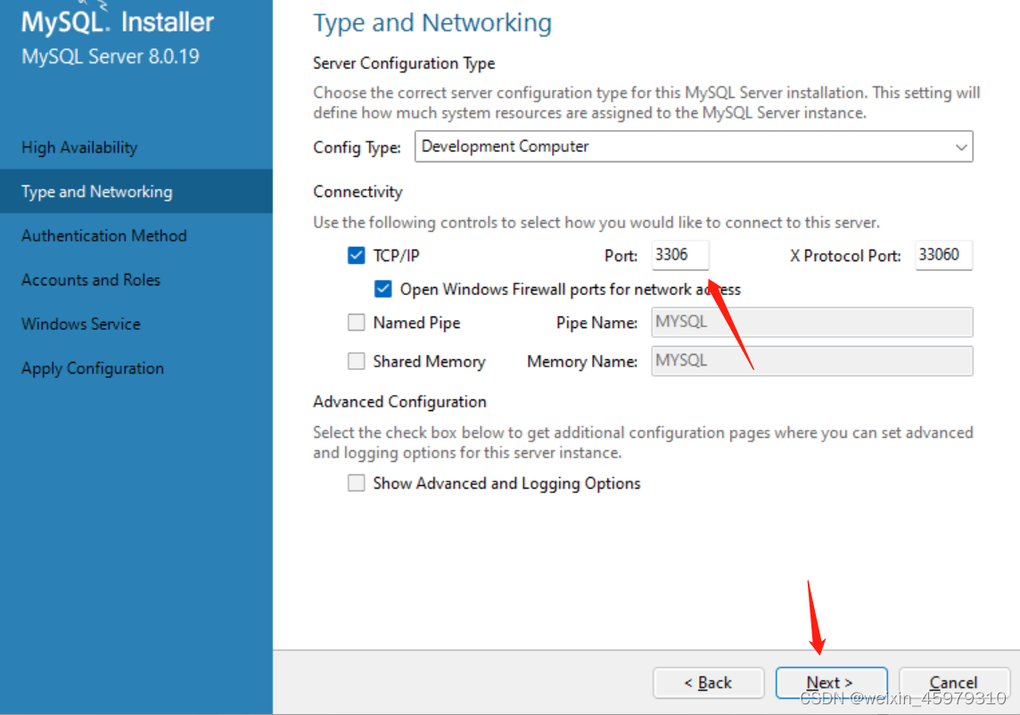Click the X Protocol Port field
The image size is (1020, 715).
click(x=943, y=255)
